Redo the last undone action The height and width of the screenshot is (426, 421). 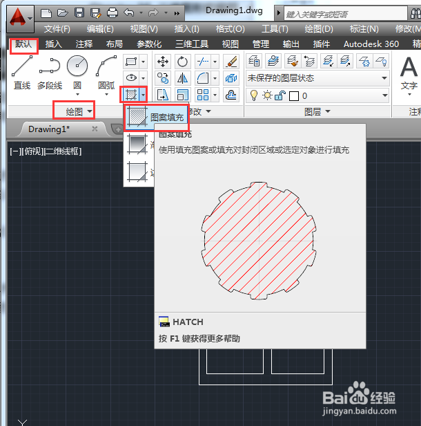coord(153,12)
